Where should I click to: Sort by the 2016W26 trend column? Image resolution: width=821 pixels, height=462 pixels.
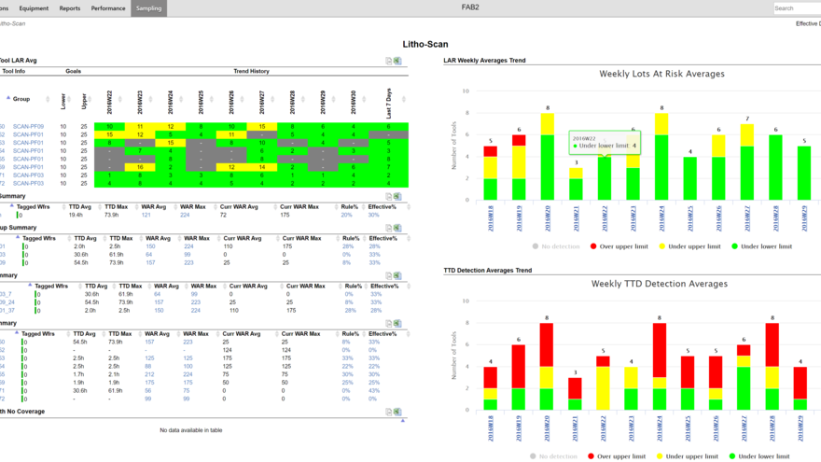tap(231, 102)
